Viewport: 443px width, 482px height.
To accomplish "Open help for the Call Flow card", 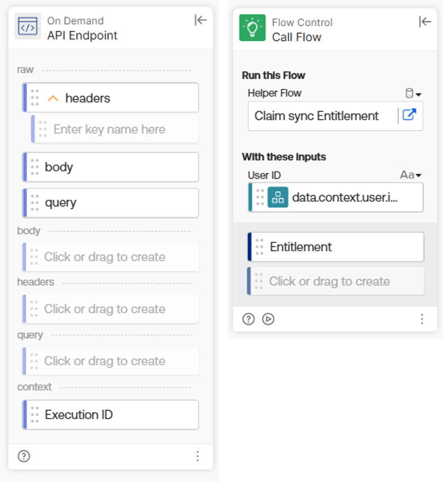I will (248, 319).
